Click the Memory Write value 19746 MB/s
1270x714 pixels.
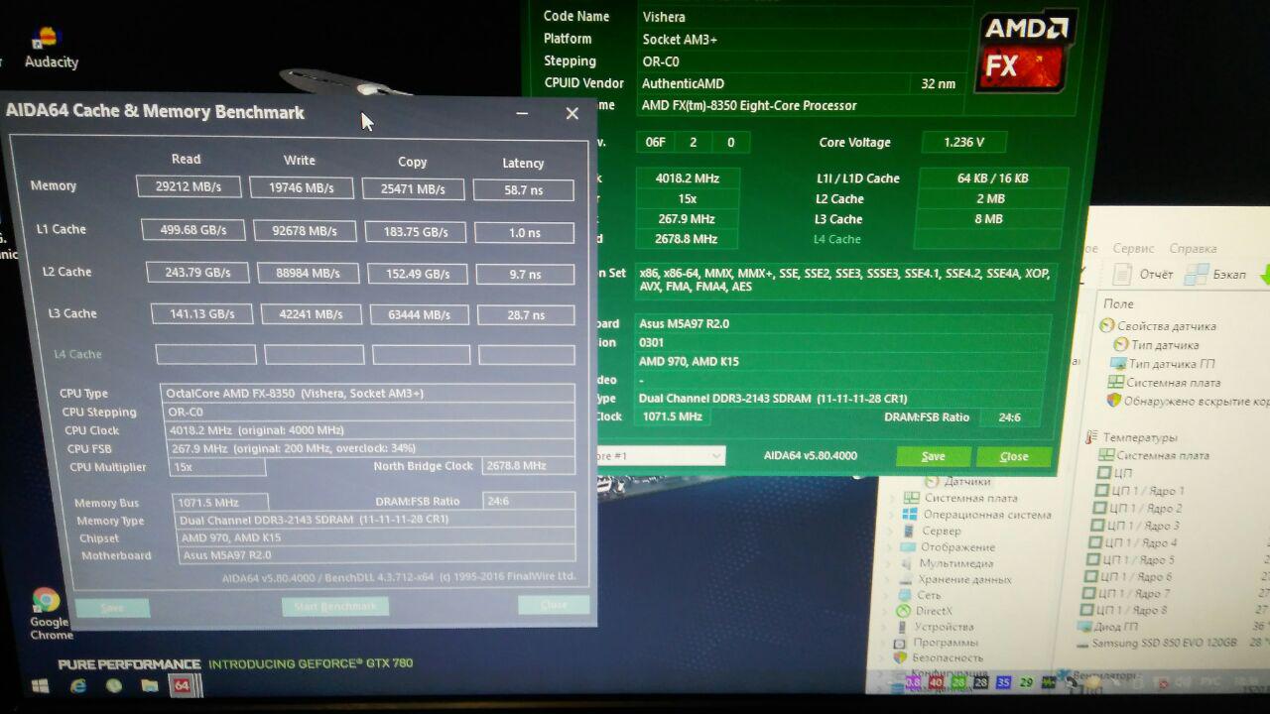302,188
